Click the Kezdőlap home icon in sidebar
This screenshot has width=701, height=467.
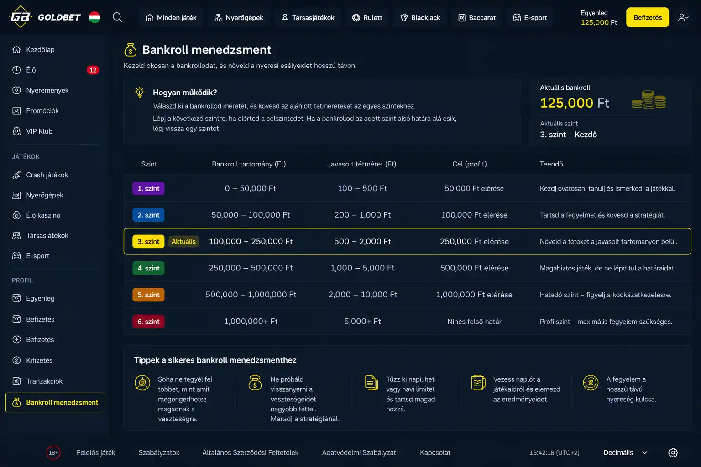point(16,49)
